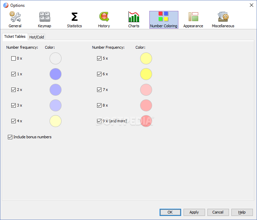Uncheck Include bonus numbers
Viewport: 257px width, 220px height.
(x=10, y=137)
